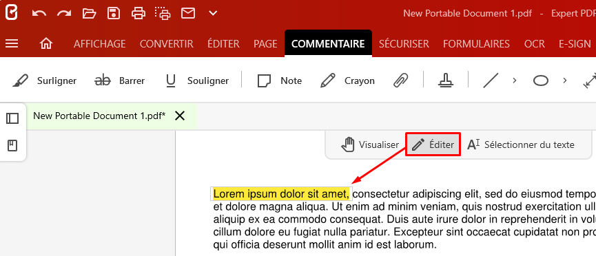Select the distance measure arrow tool
The width and height of the screenshot is (596, 256).
(x=590, y=81)
